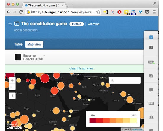
Task: Click the site security padlock icon
Action: [28, 12]
